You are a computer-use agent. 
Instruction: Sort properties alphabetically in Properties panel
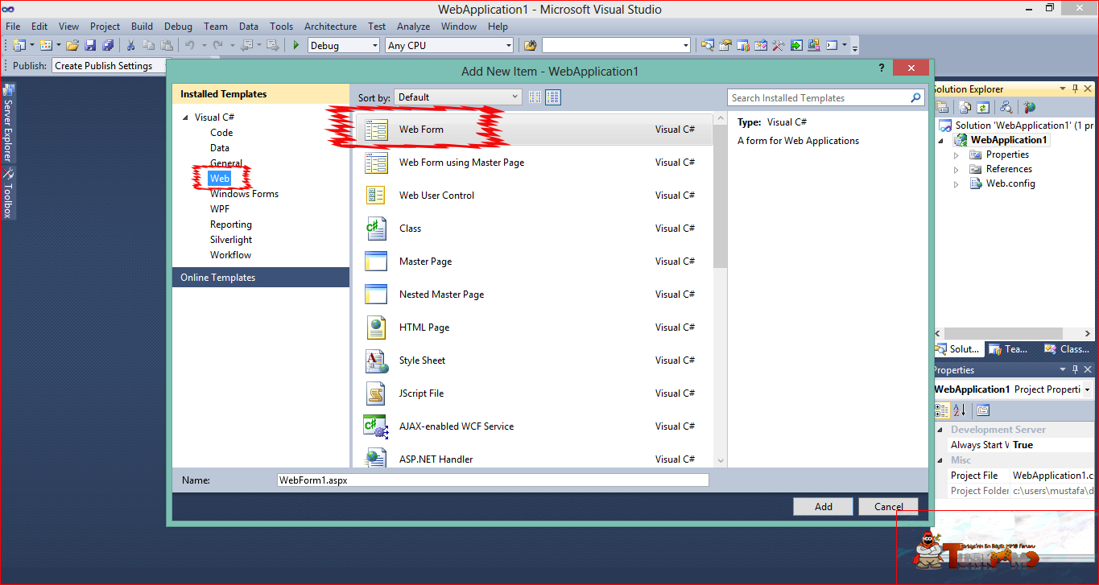pyautogui.click(x=960, y=410)
